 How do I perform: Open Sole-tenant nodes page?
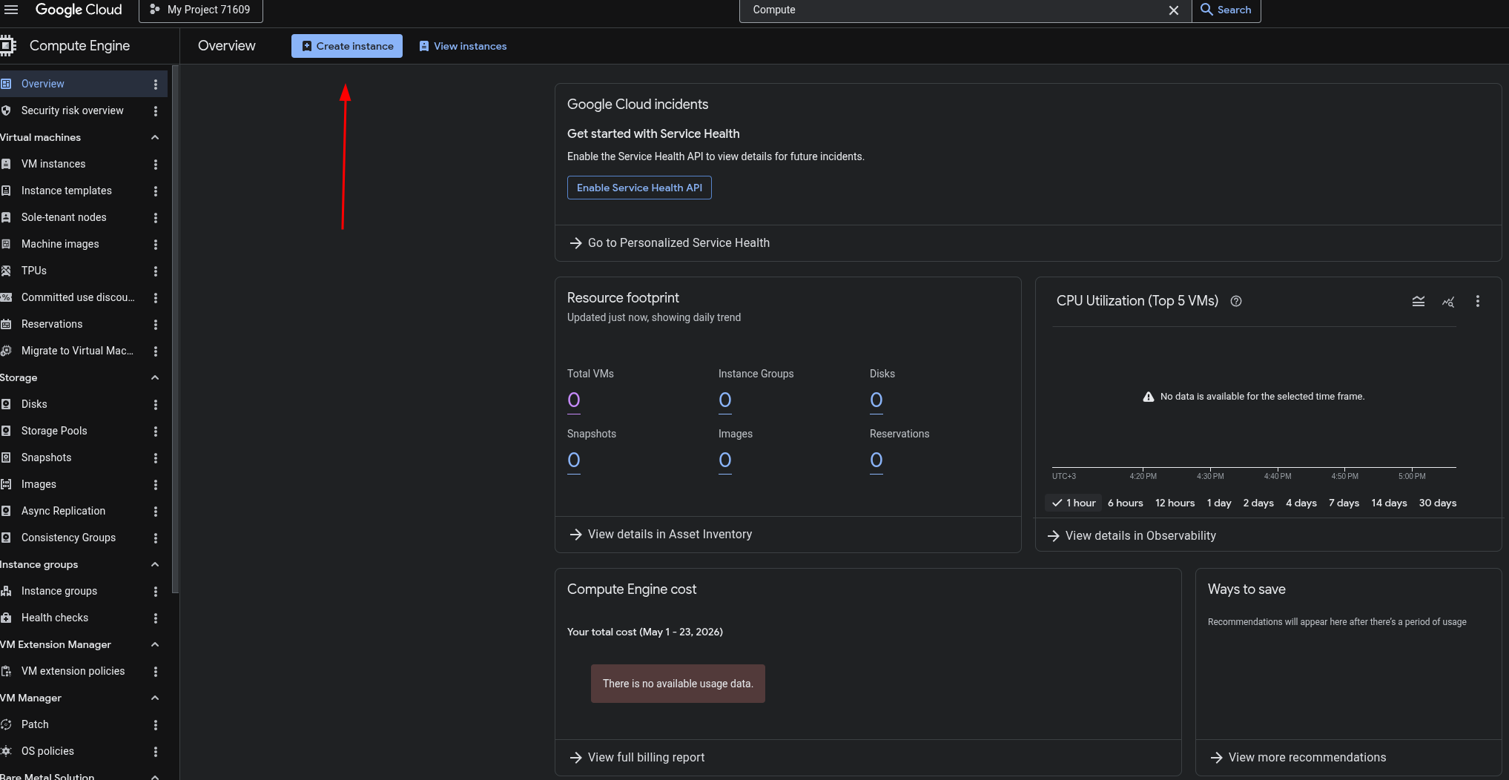point(64,217)
